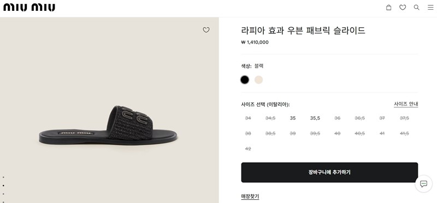Choose size 35,5

coord(315,118)
